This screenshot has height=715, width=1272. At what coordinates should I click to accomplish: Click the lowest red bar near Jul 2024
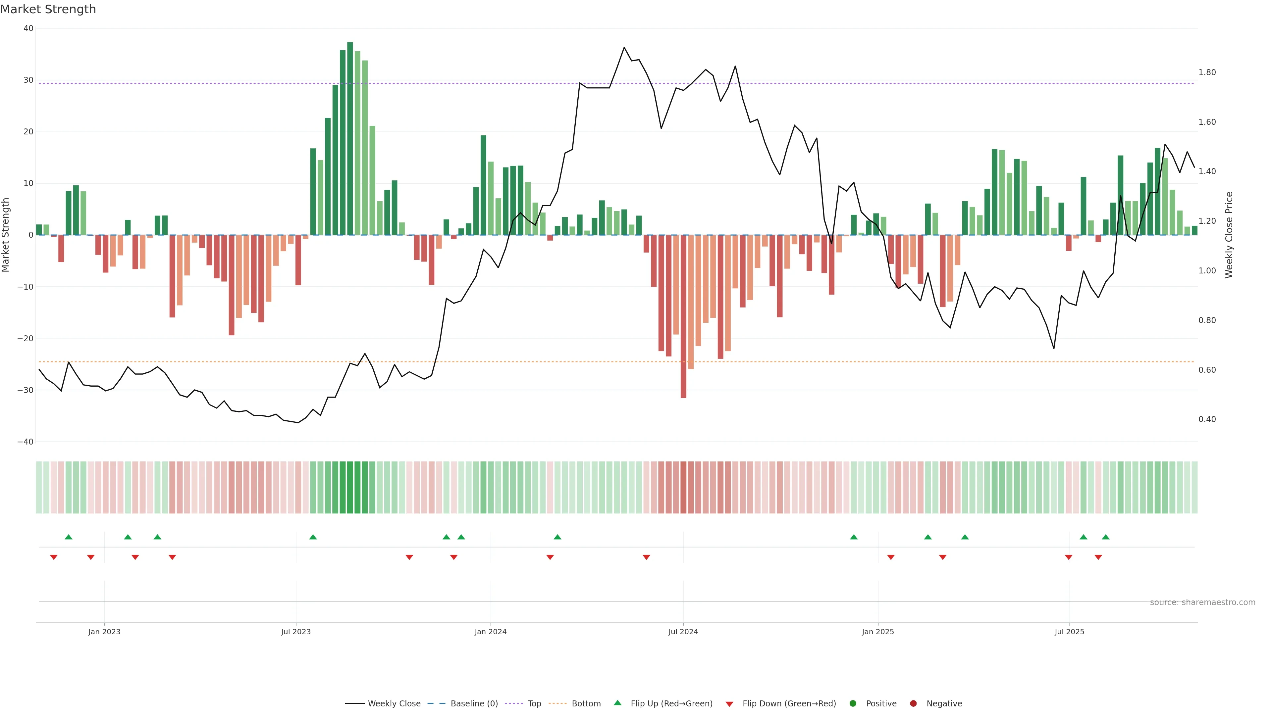click(683, 316)
